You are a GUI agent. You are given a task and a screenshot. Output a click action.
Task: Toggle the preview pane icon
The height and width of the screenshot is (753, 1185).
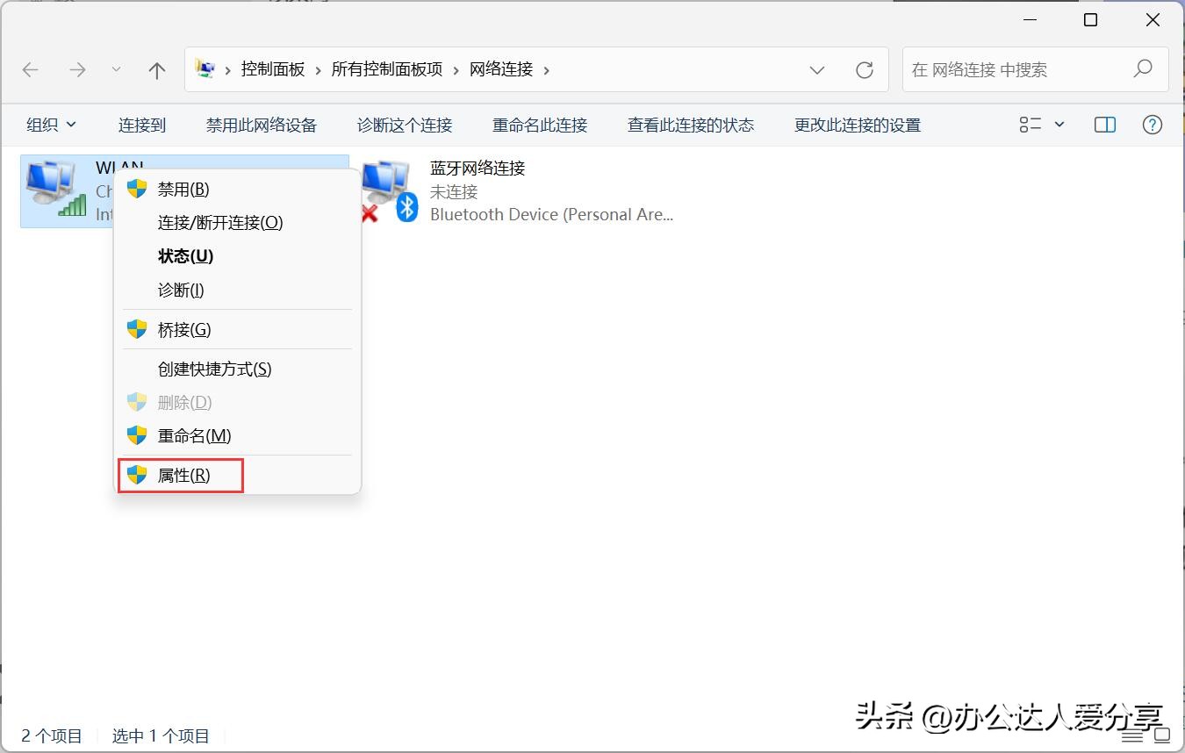pyautogui.click(x=1104, y=124)
